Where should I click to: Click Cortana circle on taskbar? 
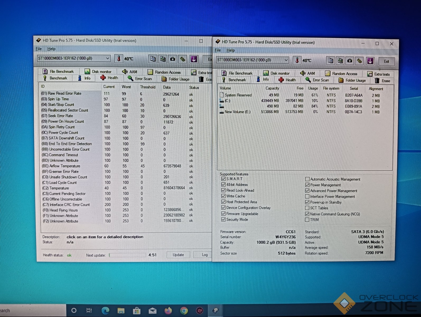[x=74, y=310]
